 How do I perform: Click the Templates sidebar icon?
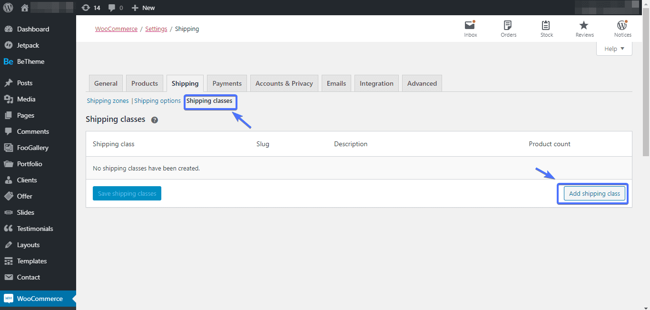[8, 261]
